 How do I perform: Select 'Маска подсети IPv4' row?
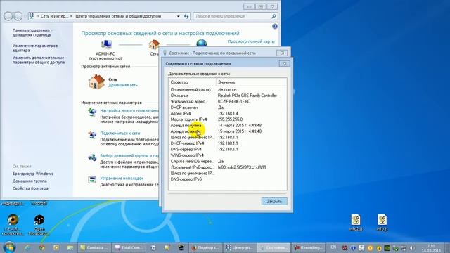(x=228, y=119)
